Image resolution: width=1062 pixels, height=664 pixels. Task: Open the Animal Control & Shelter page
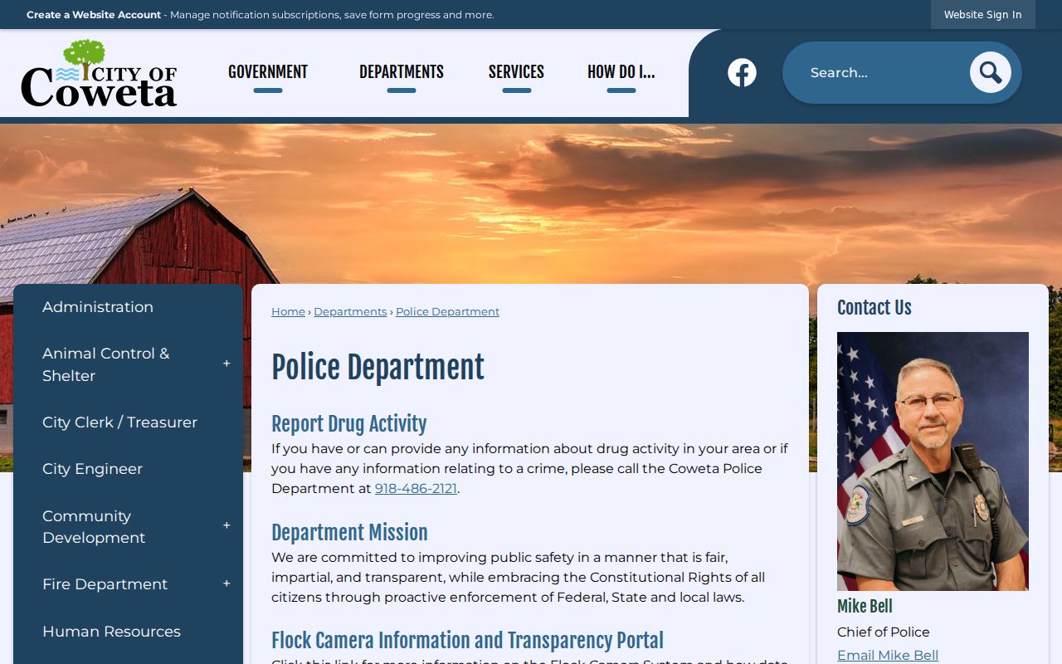(x=105, y=364)
